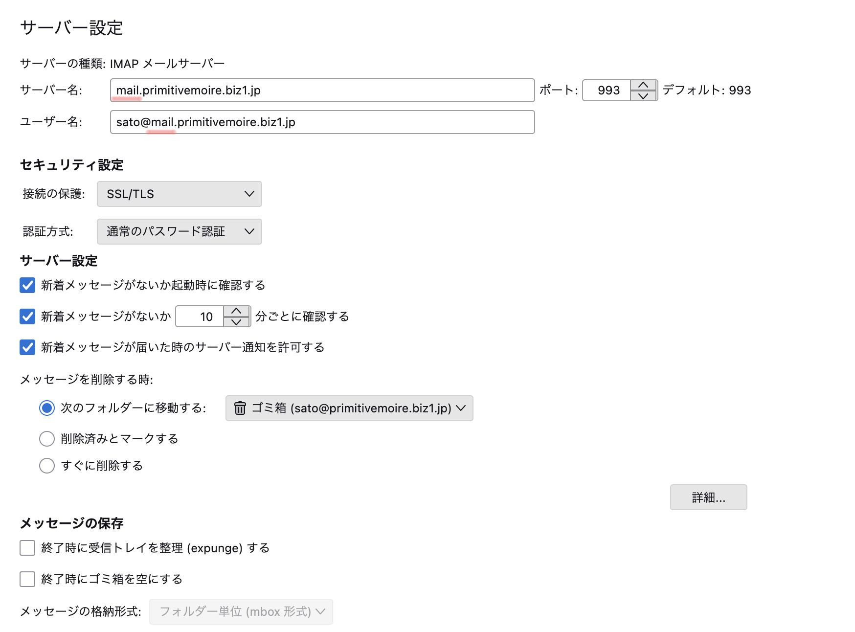Disable サーバー通知を許可する checkbox
855x632 pixels.
tap(27, 347)
